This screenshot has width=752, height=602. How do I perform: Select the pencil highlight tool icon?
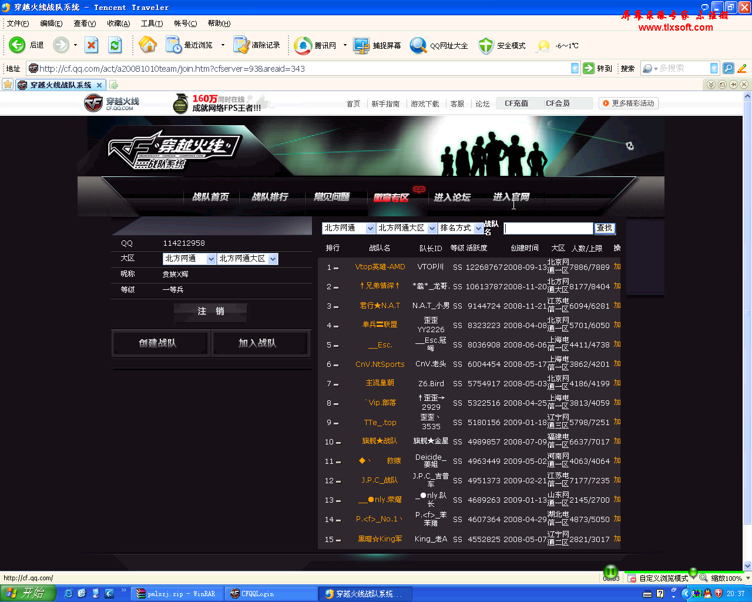tap(742, 68)
